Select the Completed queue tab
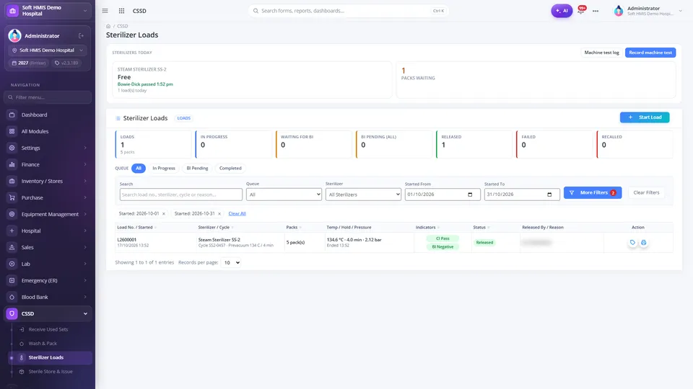The image size is (693, 389). [x=230, y=168]
